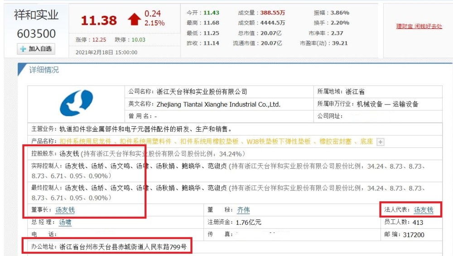This screenshot has width=453, height=256.
Task: Click product 橡胶密封塞
Action: [335, 142]
